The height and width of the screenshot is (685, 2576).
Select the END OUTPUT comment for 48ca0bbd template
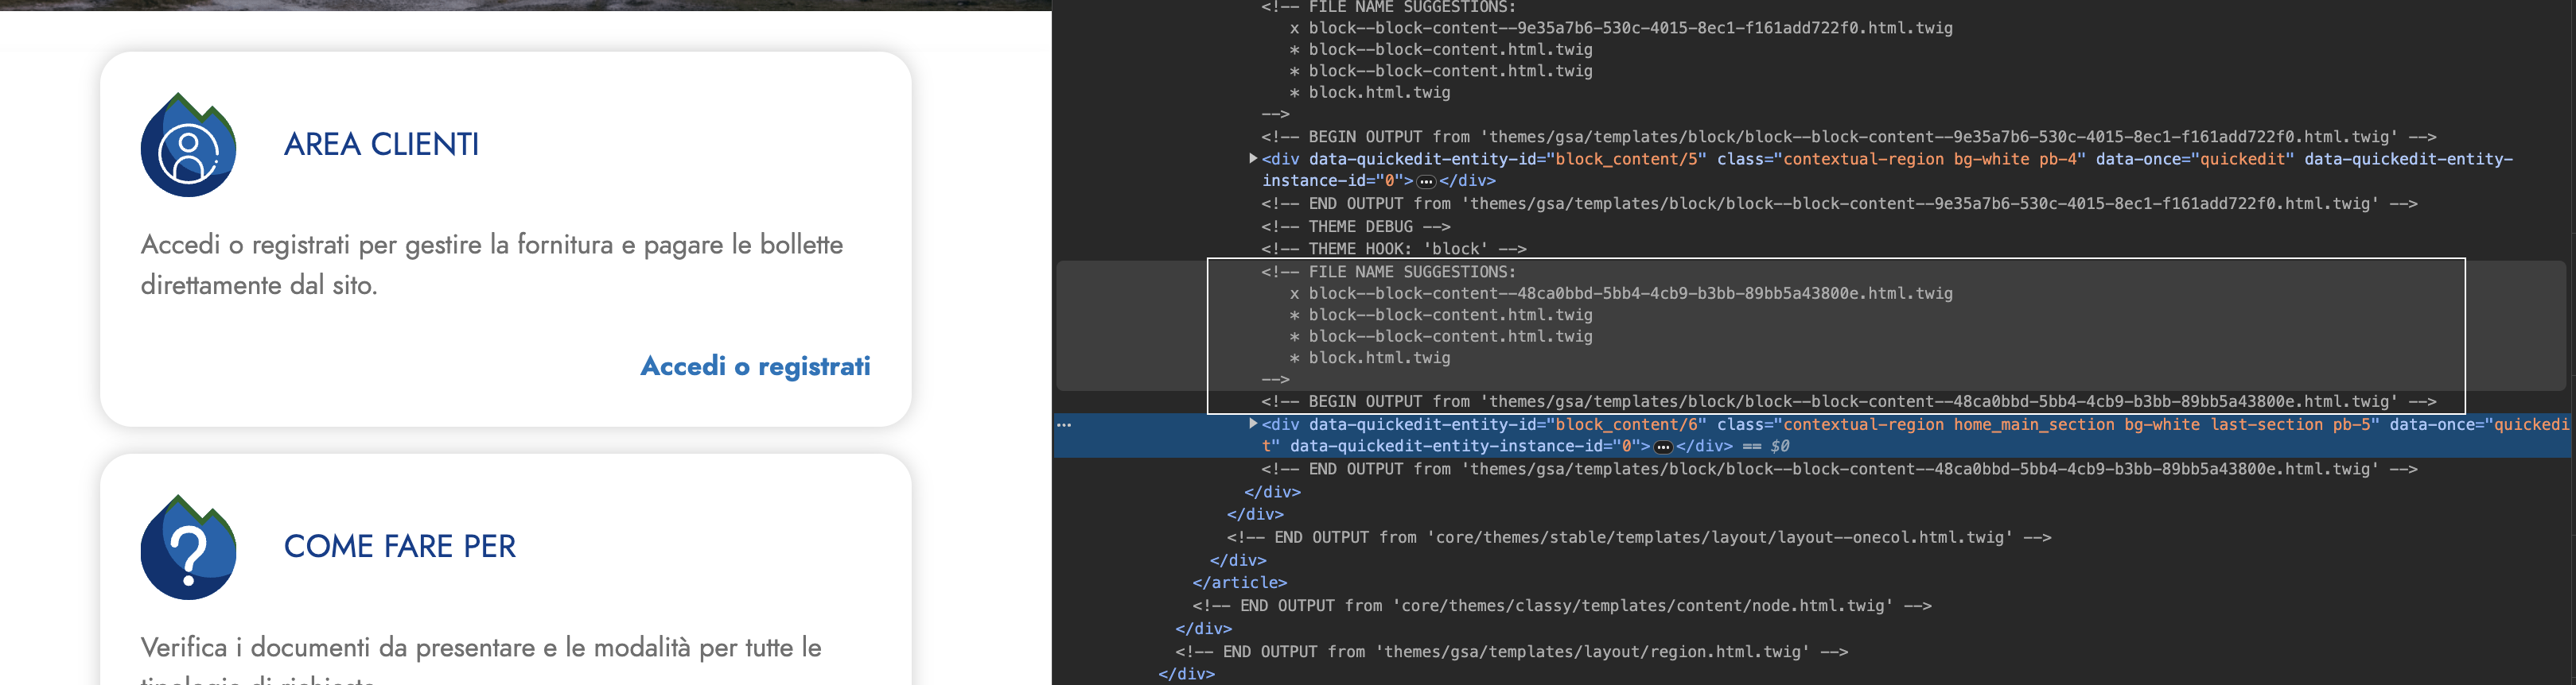coord(1839,470)
